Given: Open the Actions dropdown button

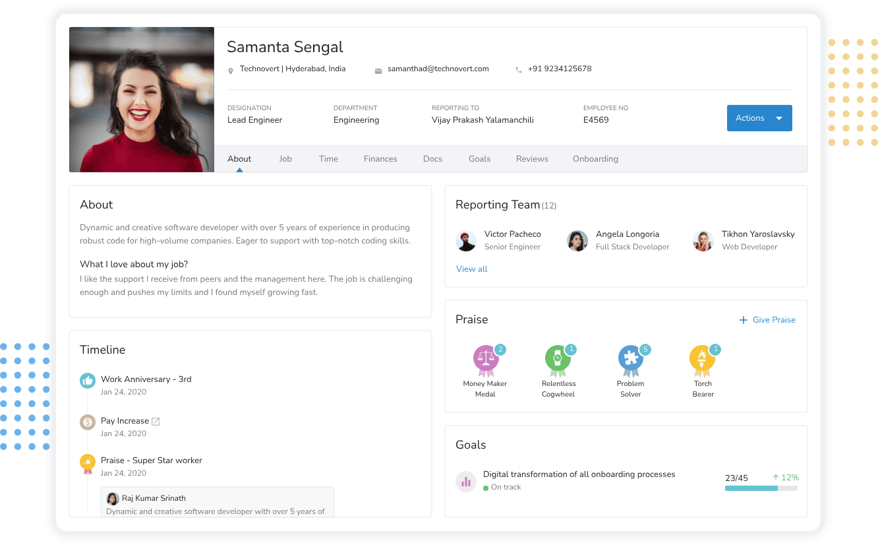Looking at the screenshot, I should (759, 118).
